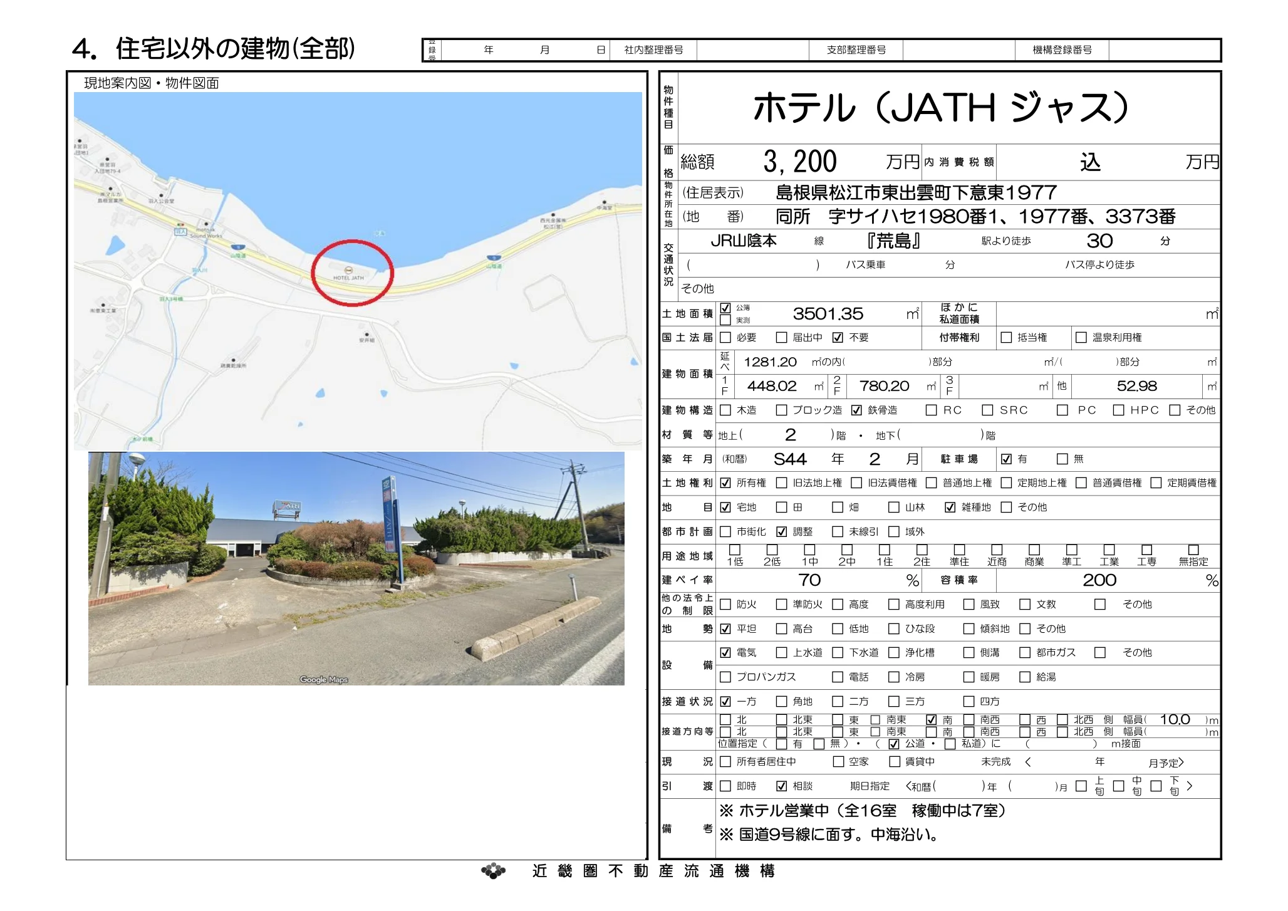1288x911 pixels.
Task: Enable the 定期地上権 checkbox
Action: coord(1006,483)
